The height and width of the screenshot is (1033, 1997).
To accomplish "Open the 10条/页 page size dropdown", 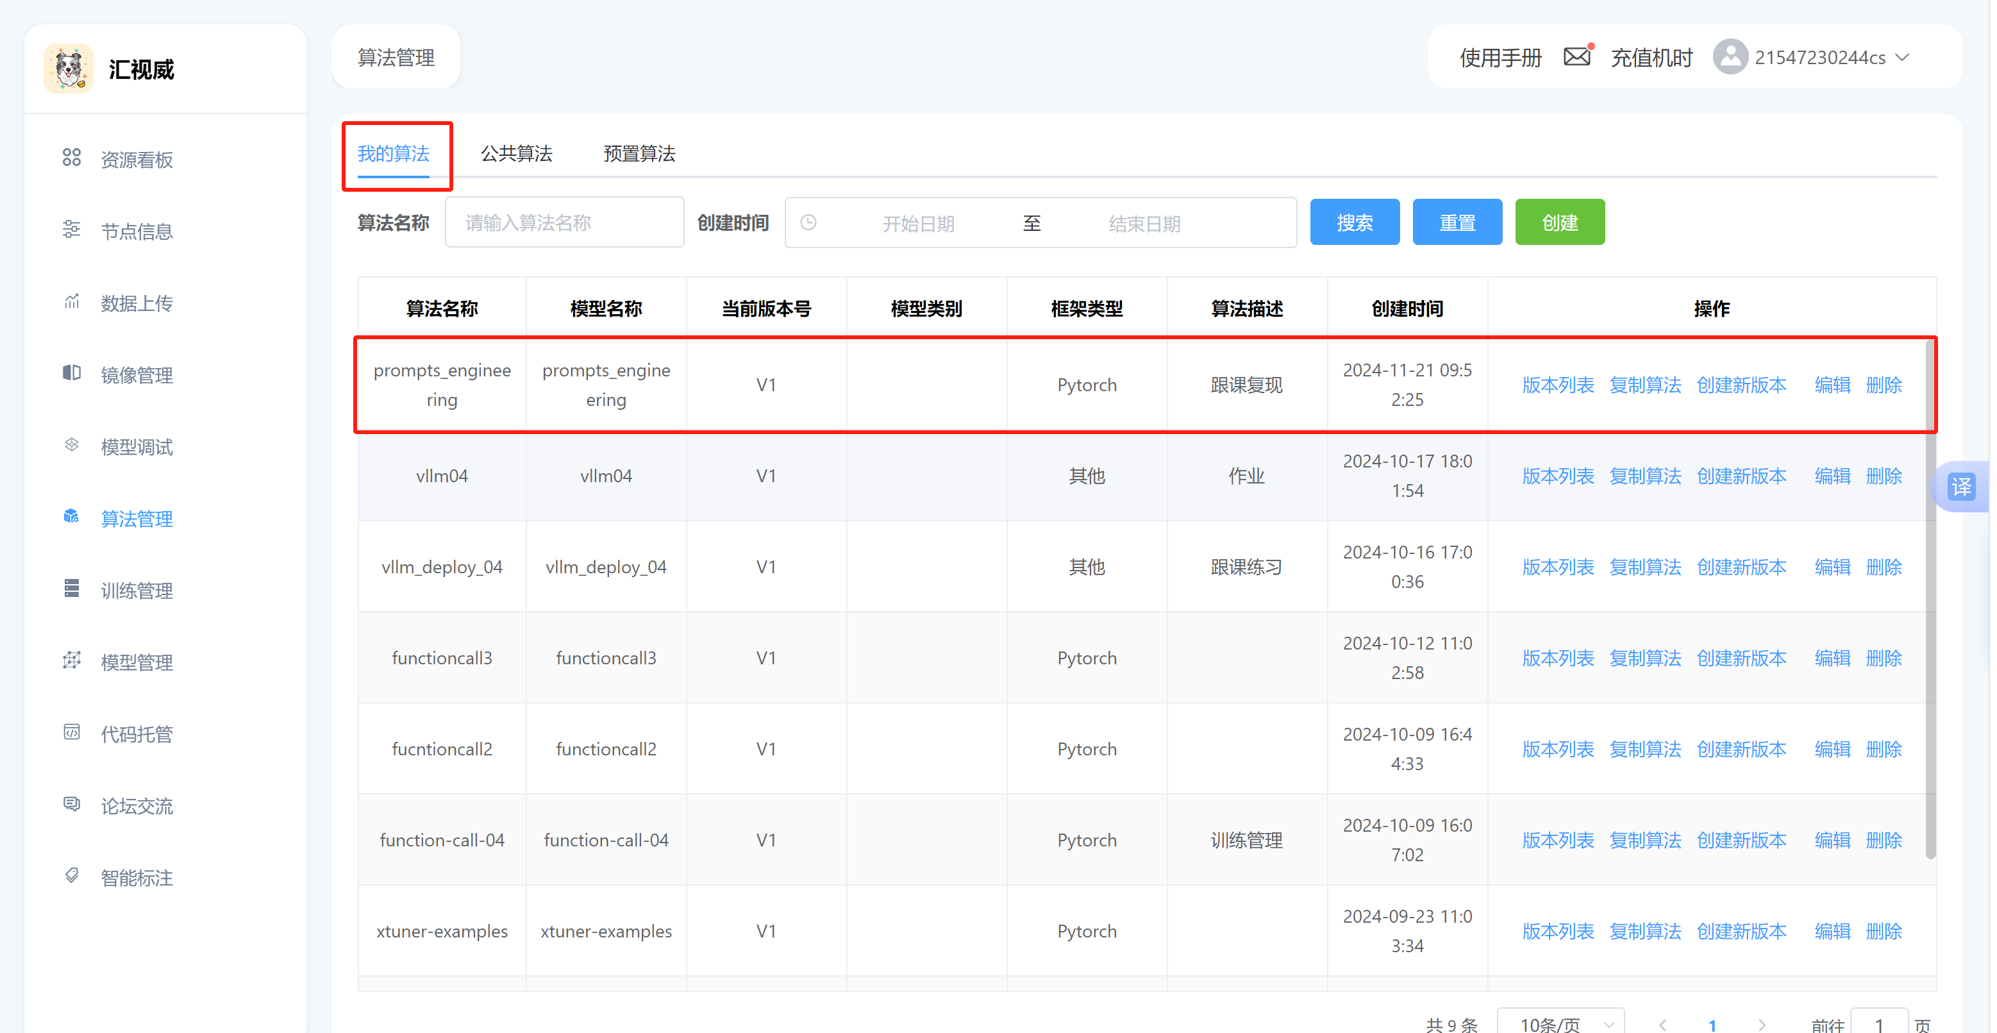I will click(1560, 1023).
